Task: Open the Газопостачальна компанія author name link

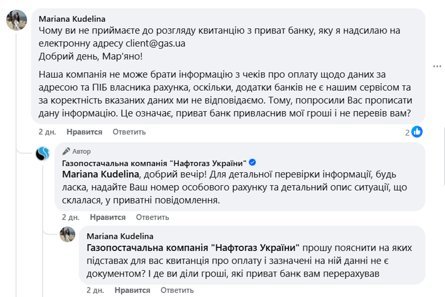Action: tap(154, 163)
